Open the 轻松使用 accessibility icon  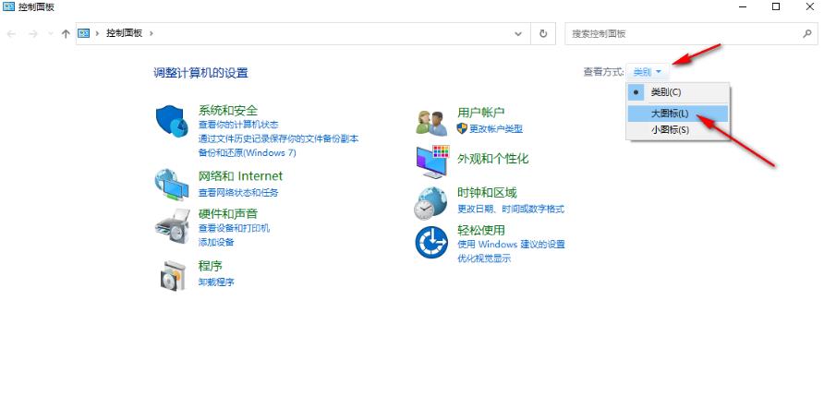tap(431, 242)
